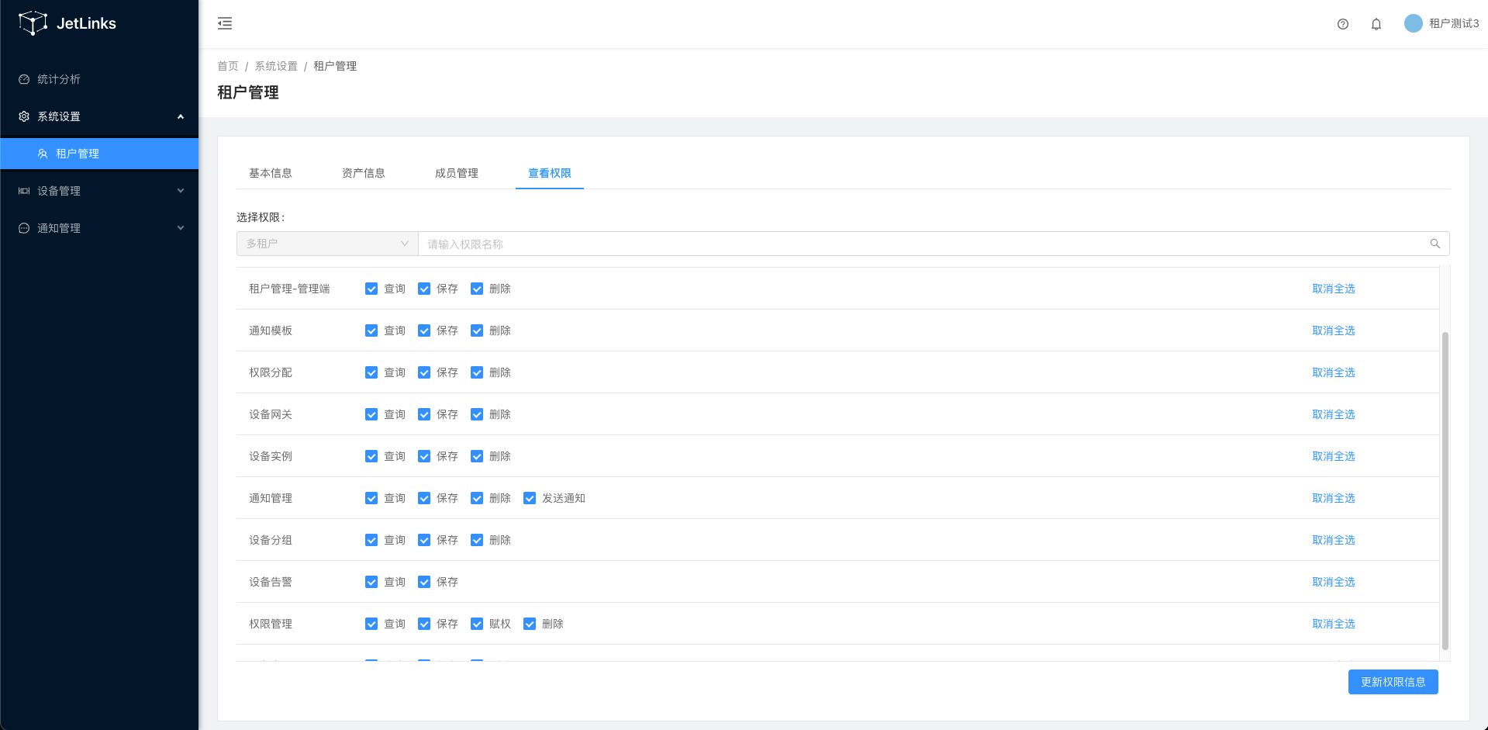
Task: Uncheck 赋权 for 权限管理
Action: [477, 624]
